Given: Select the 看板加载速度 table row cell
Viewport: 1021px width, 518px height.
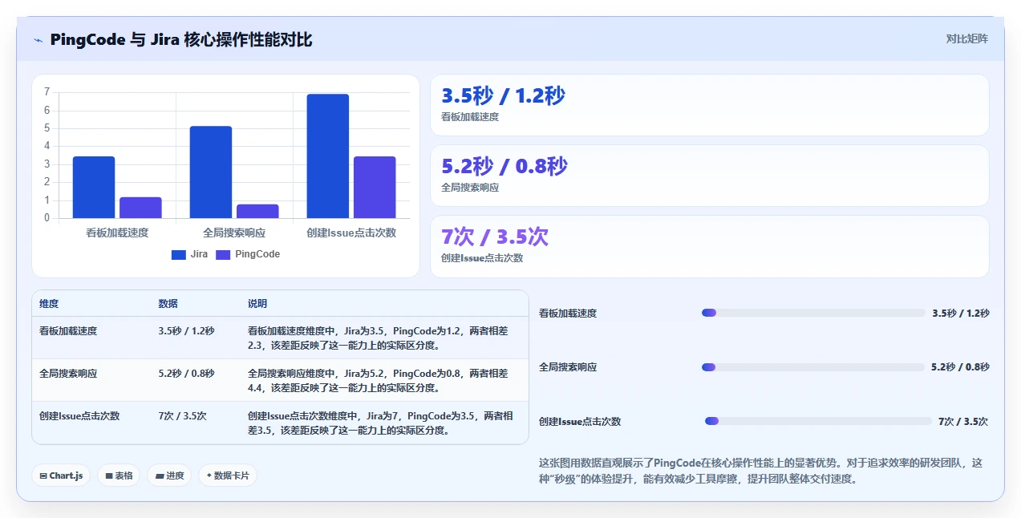Looking at the screenshot, I should (x=68, y=330).
